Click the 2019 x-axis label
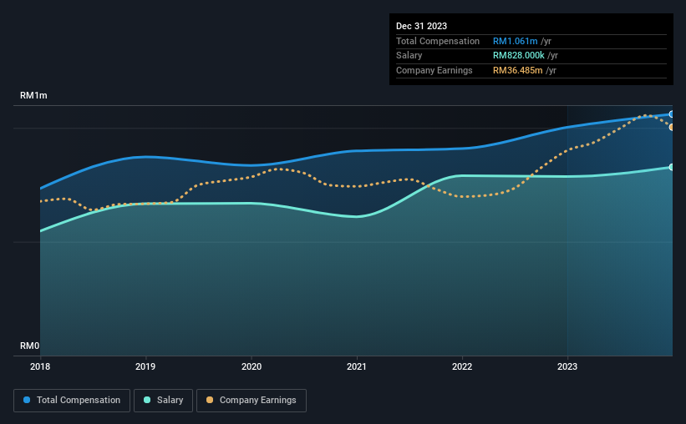 [145, 366]
